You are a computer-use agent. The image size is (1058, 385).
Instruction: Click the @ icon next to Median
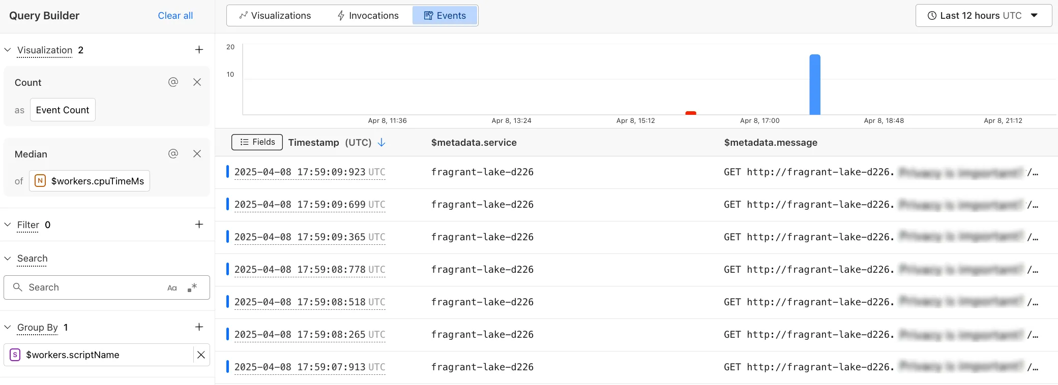coord(173,154)
